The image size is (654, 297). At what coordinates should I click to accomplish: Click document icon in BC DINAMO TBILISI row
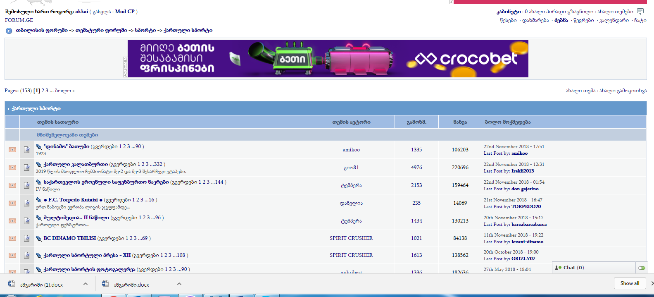click(x=27, y=238)
